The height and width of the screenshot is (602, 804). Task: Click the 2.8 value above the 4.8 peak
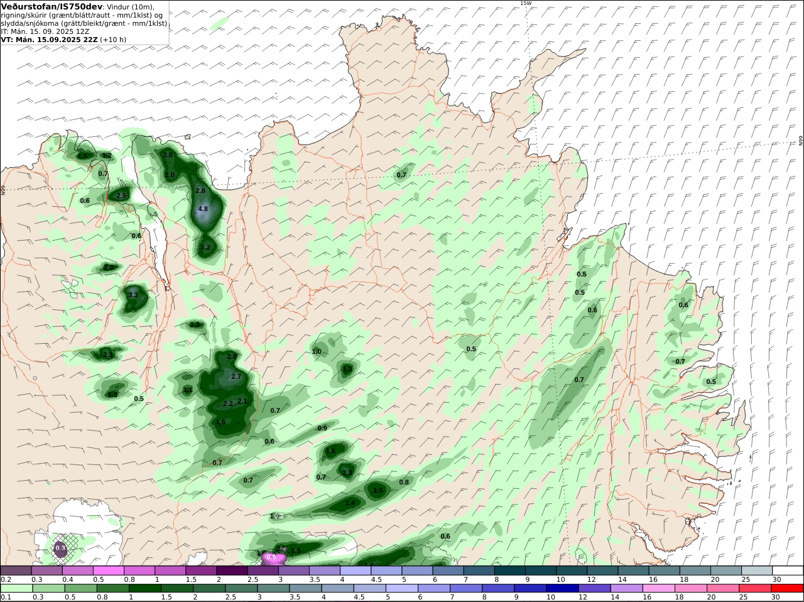click(x=201, y=190)
